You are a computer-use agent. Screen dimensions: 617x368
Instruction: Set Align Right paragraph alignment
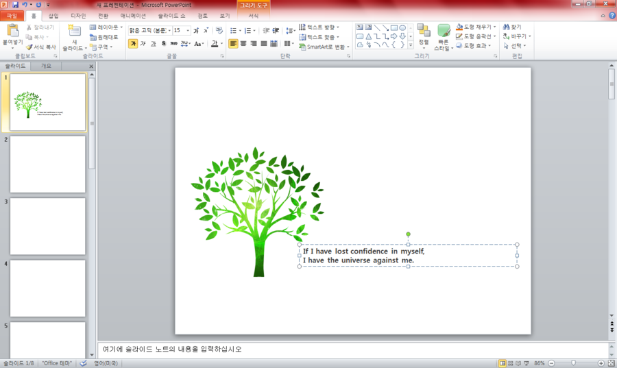[x=254, y=44]
